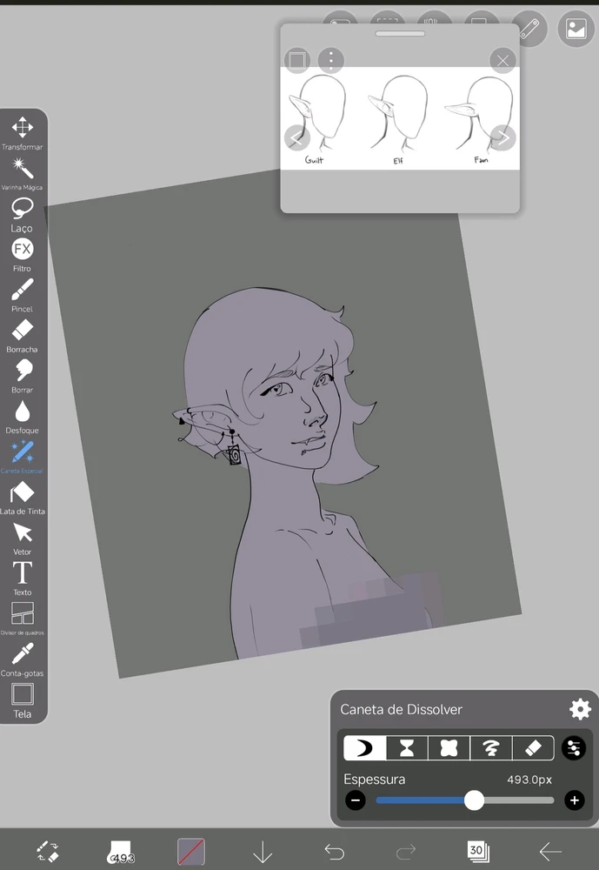Switch between brush and eraser in bottom bar

[48, 851]
